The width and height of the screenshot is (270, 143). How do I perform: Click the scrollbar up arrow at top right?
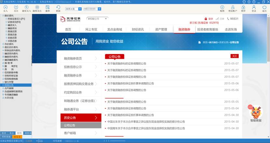[268, 16]
